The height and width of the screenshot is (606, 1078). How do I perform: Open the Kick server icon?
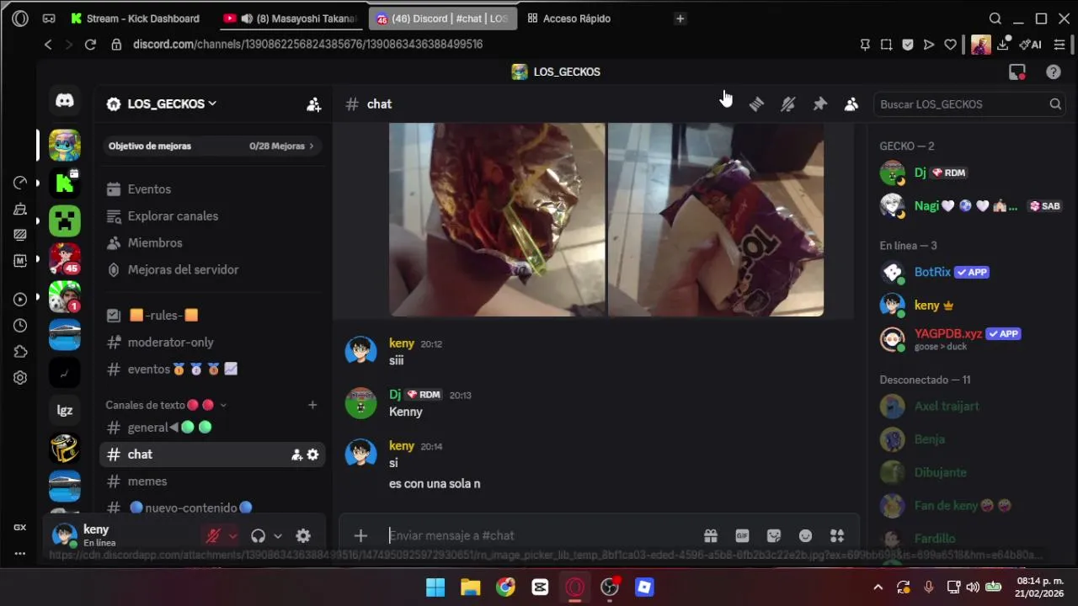(65, 183)
